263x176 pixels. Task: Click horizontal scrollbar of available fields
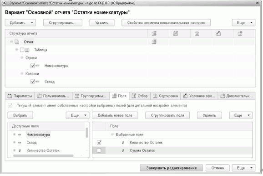click(43, 155)
